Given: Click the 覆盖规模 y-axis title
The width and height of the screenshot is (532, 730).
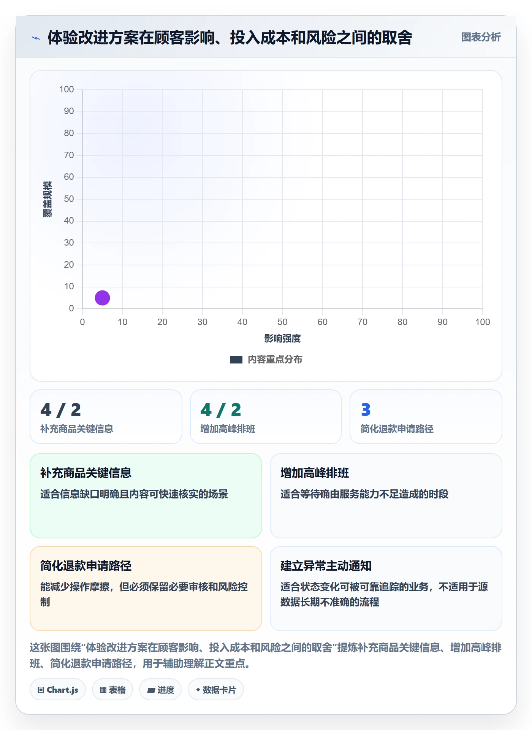Looking at the screenshot, I should coord(47,199).
